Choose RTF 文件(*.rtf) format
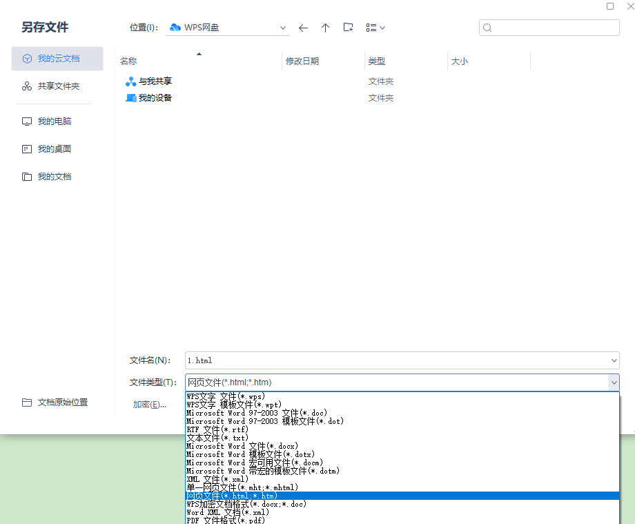Image resolution: width=635 pixels, height=524 pixels. click(402, 429)
